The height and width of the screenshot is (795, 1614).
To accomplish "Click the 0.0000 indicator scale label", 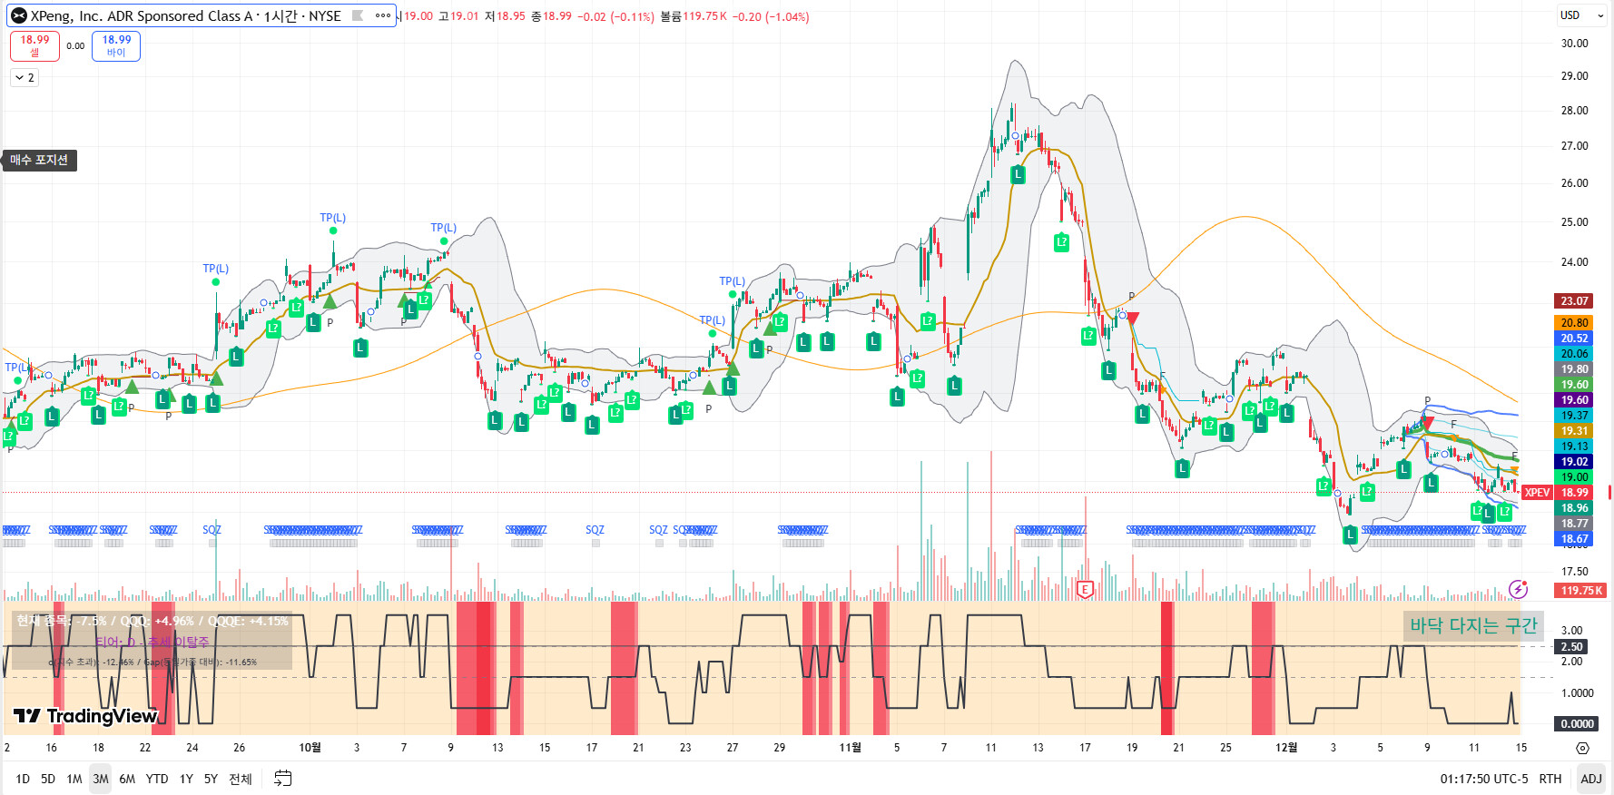I will click(x=1576, y=724).
